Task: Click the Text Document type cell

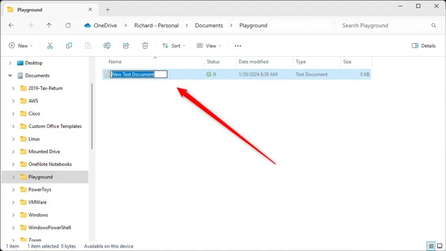Action: pyautogui.click(x=311, y=74)
